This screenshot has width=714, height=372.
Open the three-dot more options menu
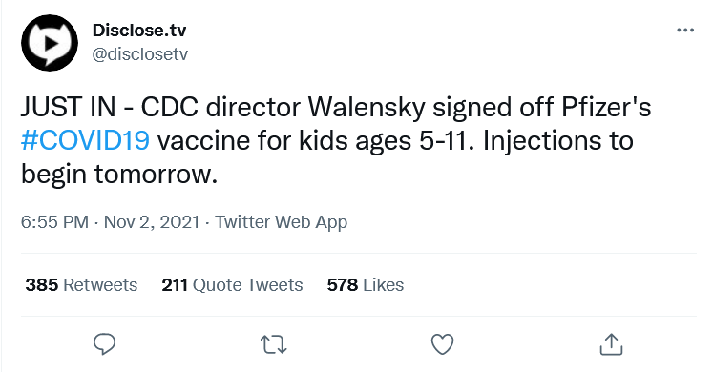[685, 31]
